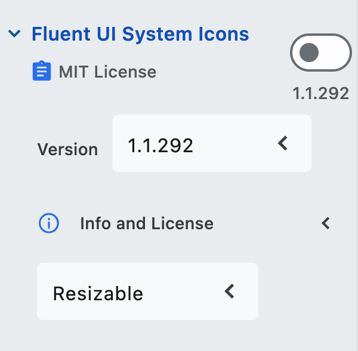Select the Resizable option text

(98, 294)
